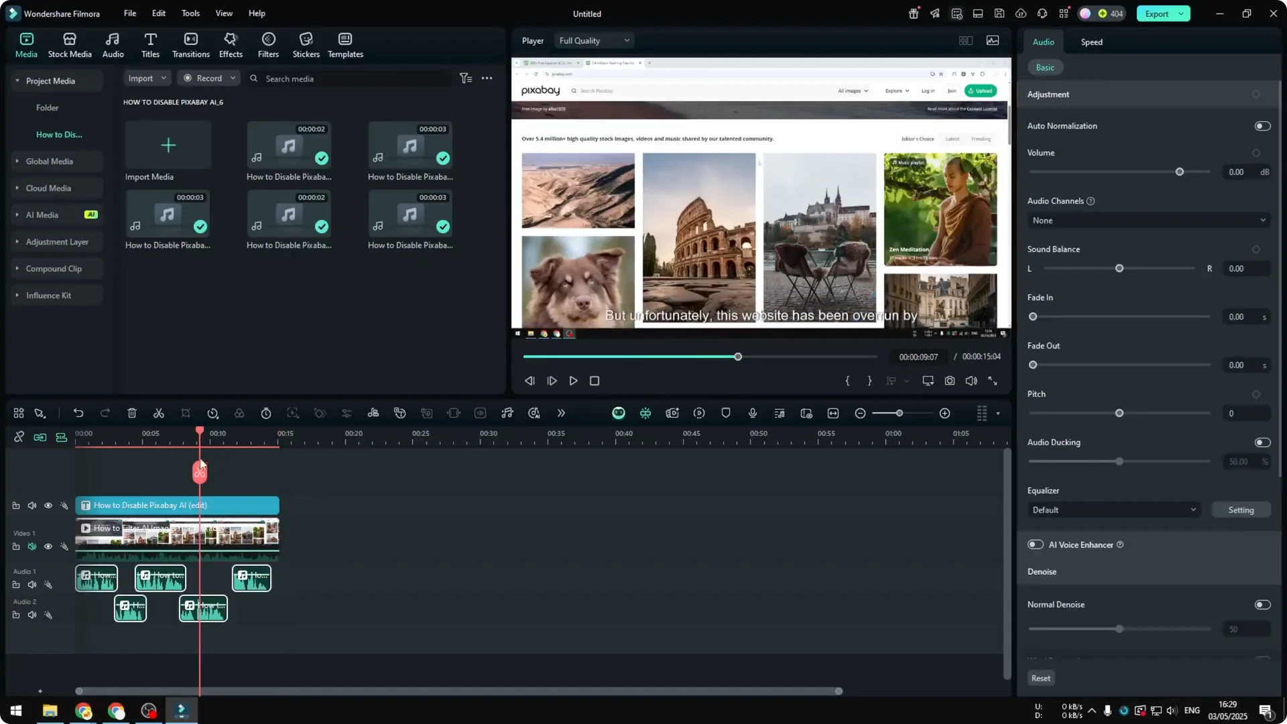Click the Delete clip trash icon
This screenshot has width=1287, height=724.
pyautogui.click(x=131, y=413)
